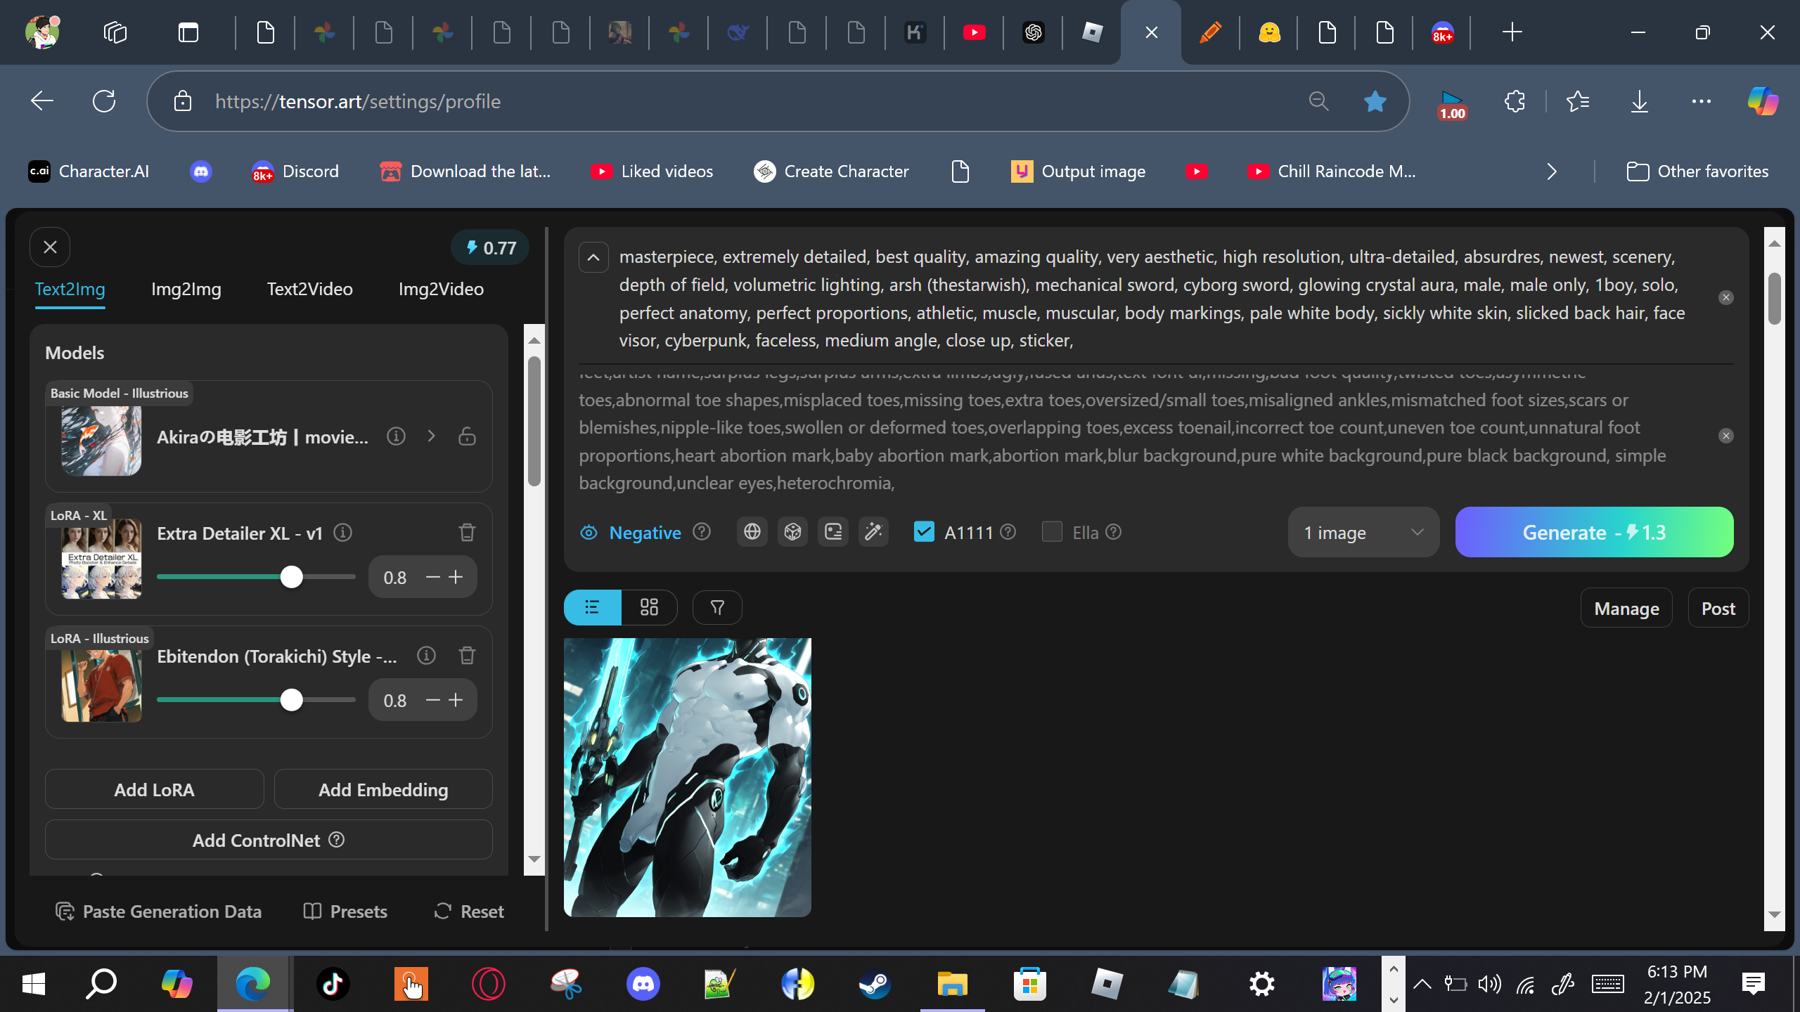Switch to the Img2Img tab
The width and height of the screenshot is (1800, 1012).
[186, 289]
